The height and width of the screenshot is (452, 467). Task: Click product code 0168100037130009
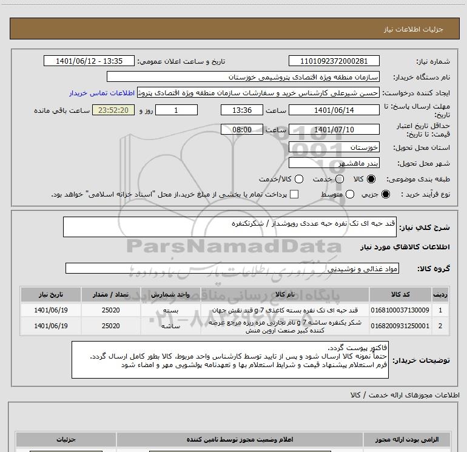click(400, 310)
